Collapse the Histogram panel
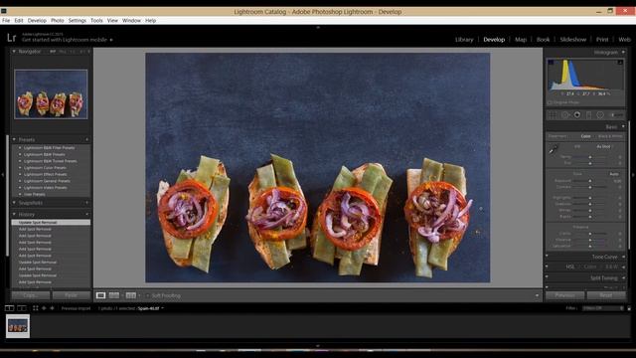636x358 pixels. (623, 53)
